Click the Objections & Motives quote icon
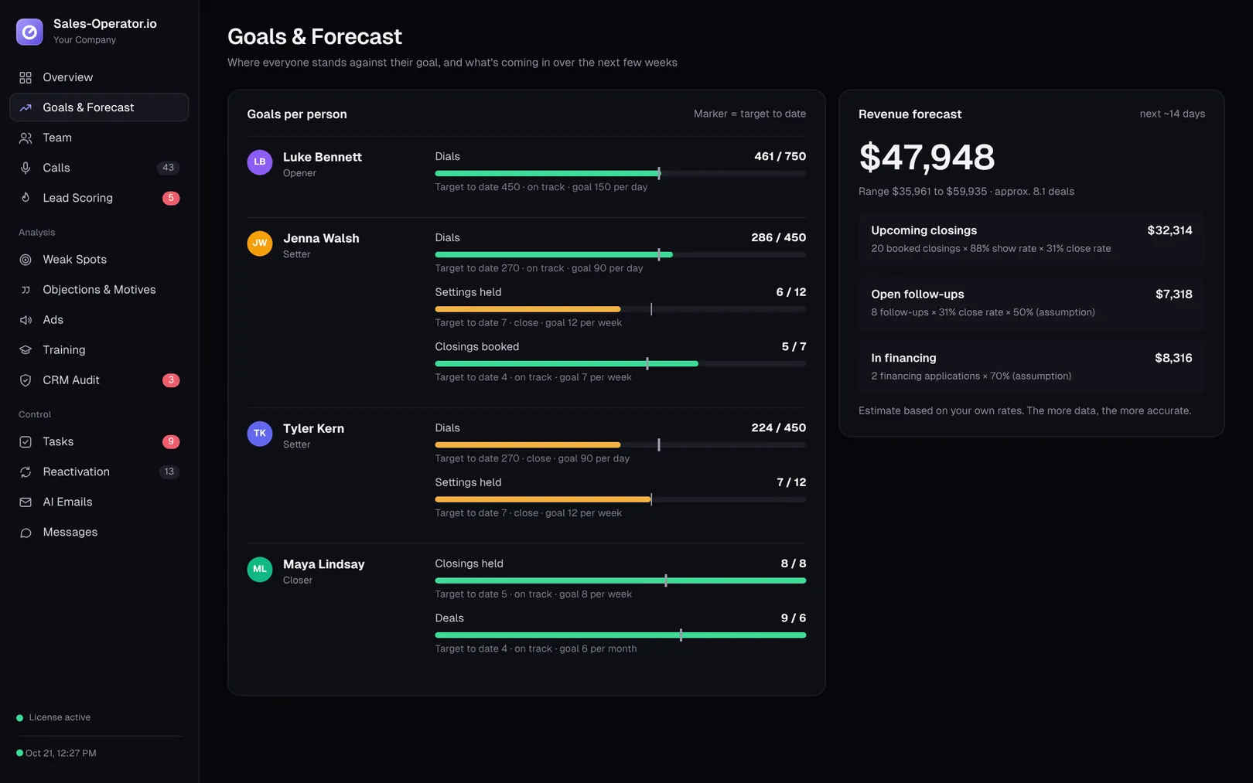Screen dimensions: 1253x783 26,290
